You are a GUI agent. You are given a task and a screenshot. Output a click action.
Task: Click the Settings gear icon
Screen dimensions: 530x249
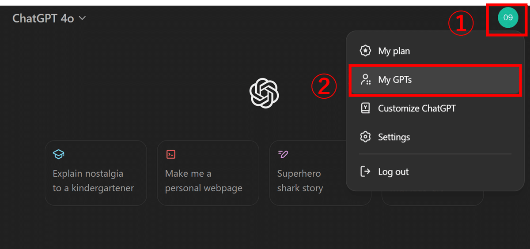point(365,137)
